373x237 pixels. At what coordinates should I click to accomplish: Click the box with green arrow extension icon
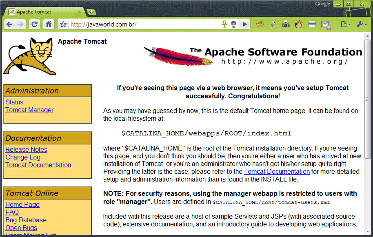pyautogui.click(x=260, y=24)
